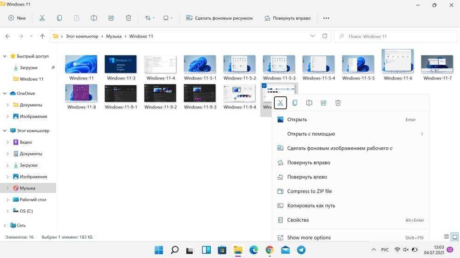Uncheck the selected file's checkbox
Screen dimensions: 460x258
[x=264, y=86]
